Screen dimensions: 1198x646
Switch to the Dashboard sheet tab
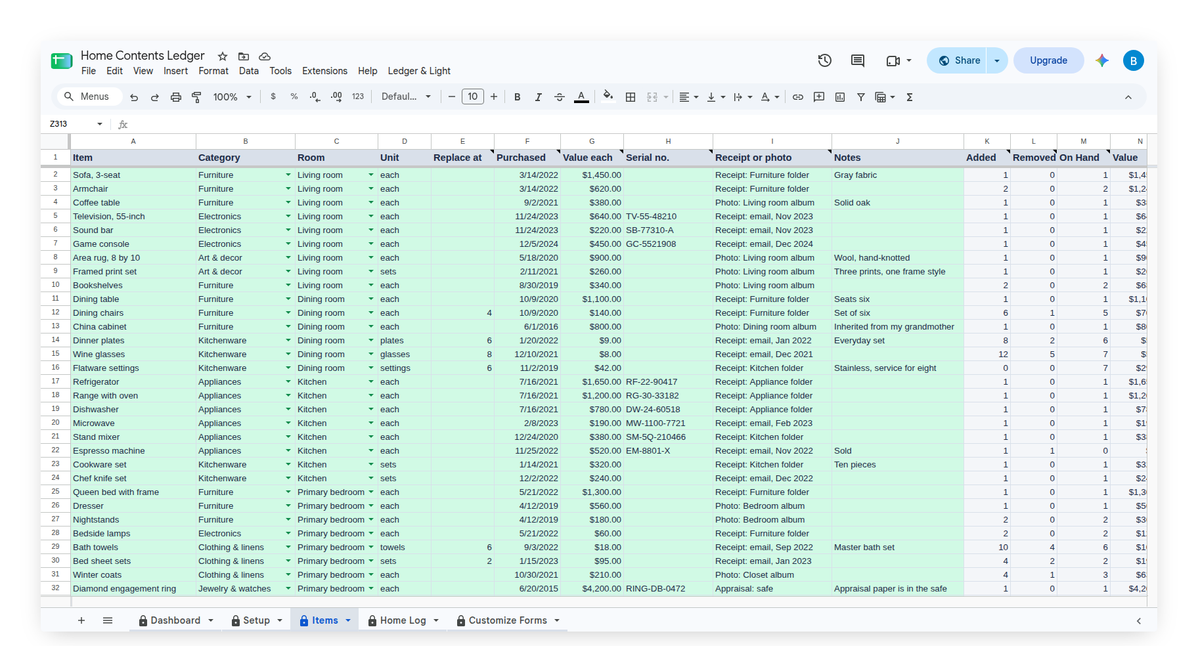(175, 620)
